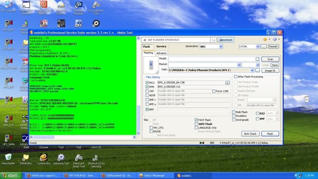Select the Flashing sub-tab

[x=148, y=53]
